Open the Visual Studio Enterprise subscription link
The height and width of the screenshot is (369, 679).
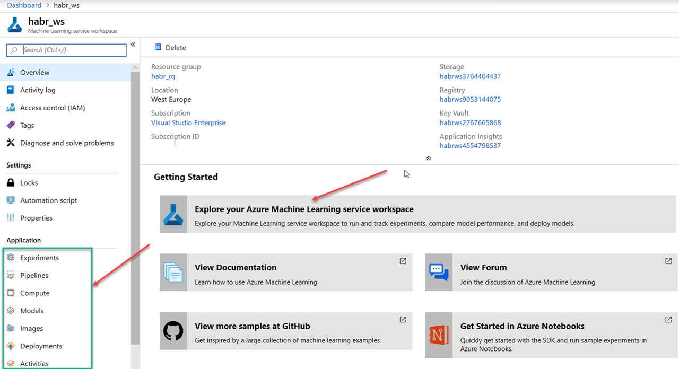pos(188,122)
